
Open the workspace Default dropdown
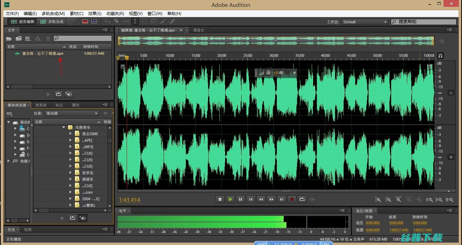pyautogui.click(x=364, y=22)
